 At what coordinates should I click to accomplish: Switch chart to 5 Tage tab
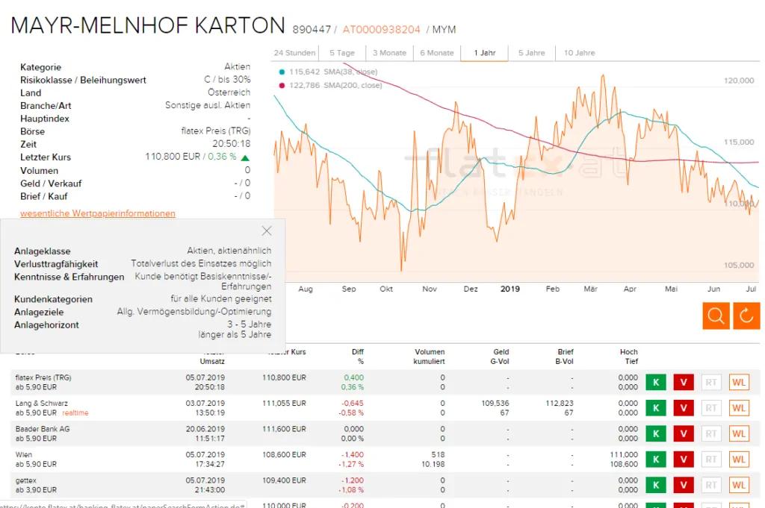pyautogui.click(x=342, y=53)
